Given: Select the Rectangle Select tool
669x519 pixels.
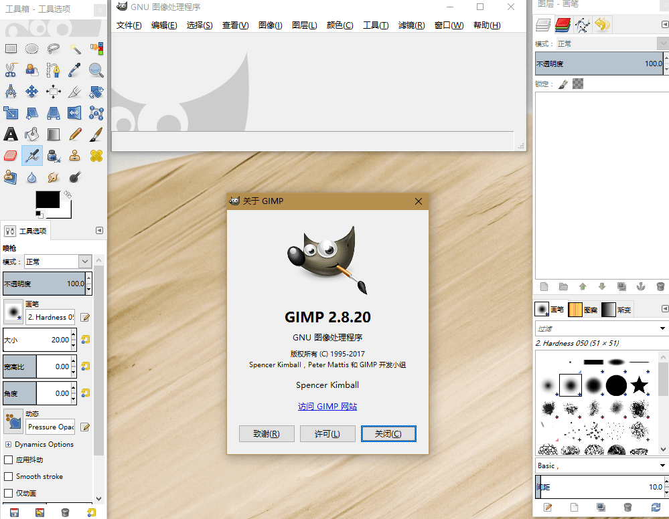Looking at the screenshot, I should [11, 48].
